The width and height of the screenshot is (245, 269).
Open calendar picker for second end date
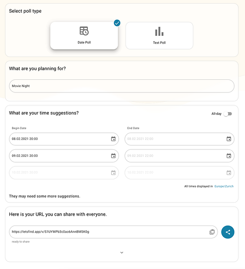[x=229, y=156]
